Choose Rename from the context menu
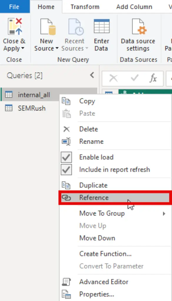 click(91, 142)
